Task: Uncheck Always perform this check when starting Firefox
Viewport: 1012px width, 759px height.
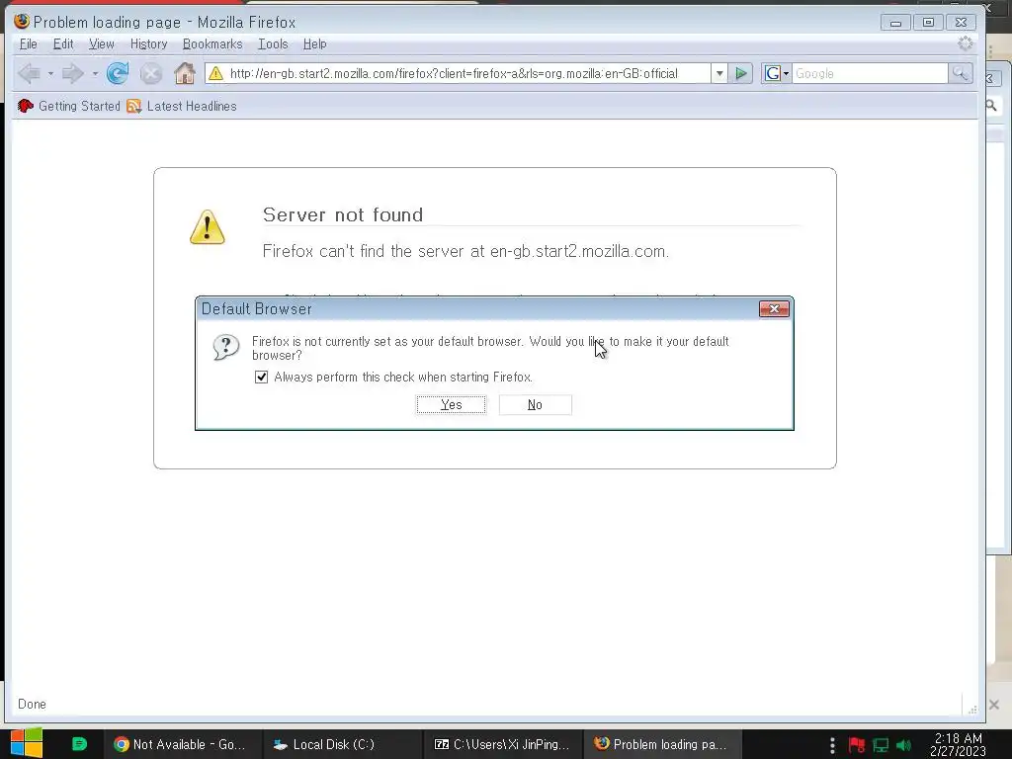Action: [261, 377]
